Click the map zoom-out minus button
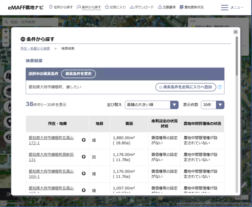The width and height of the screenshot is (252, 207). 6,43
